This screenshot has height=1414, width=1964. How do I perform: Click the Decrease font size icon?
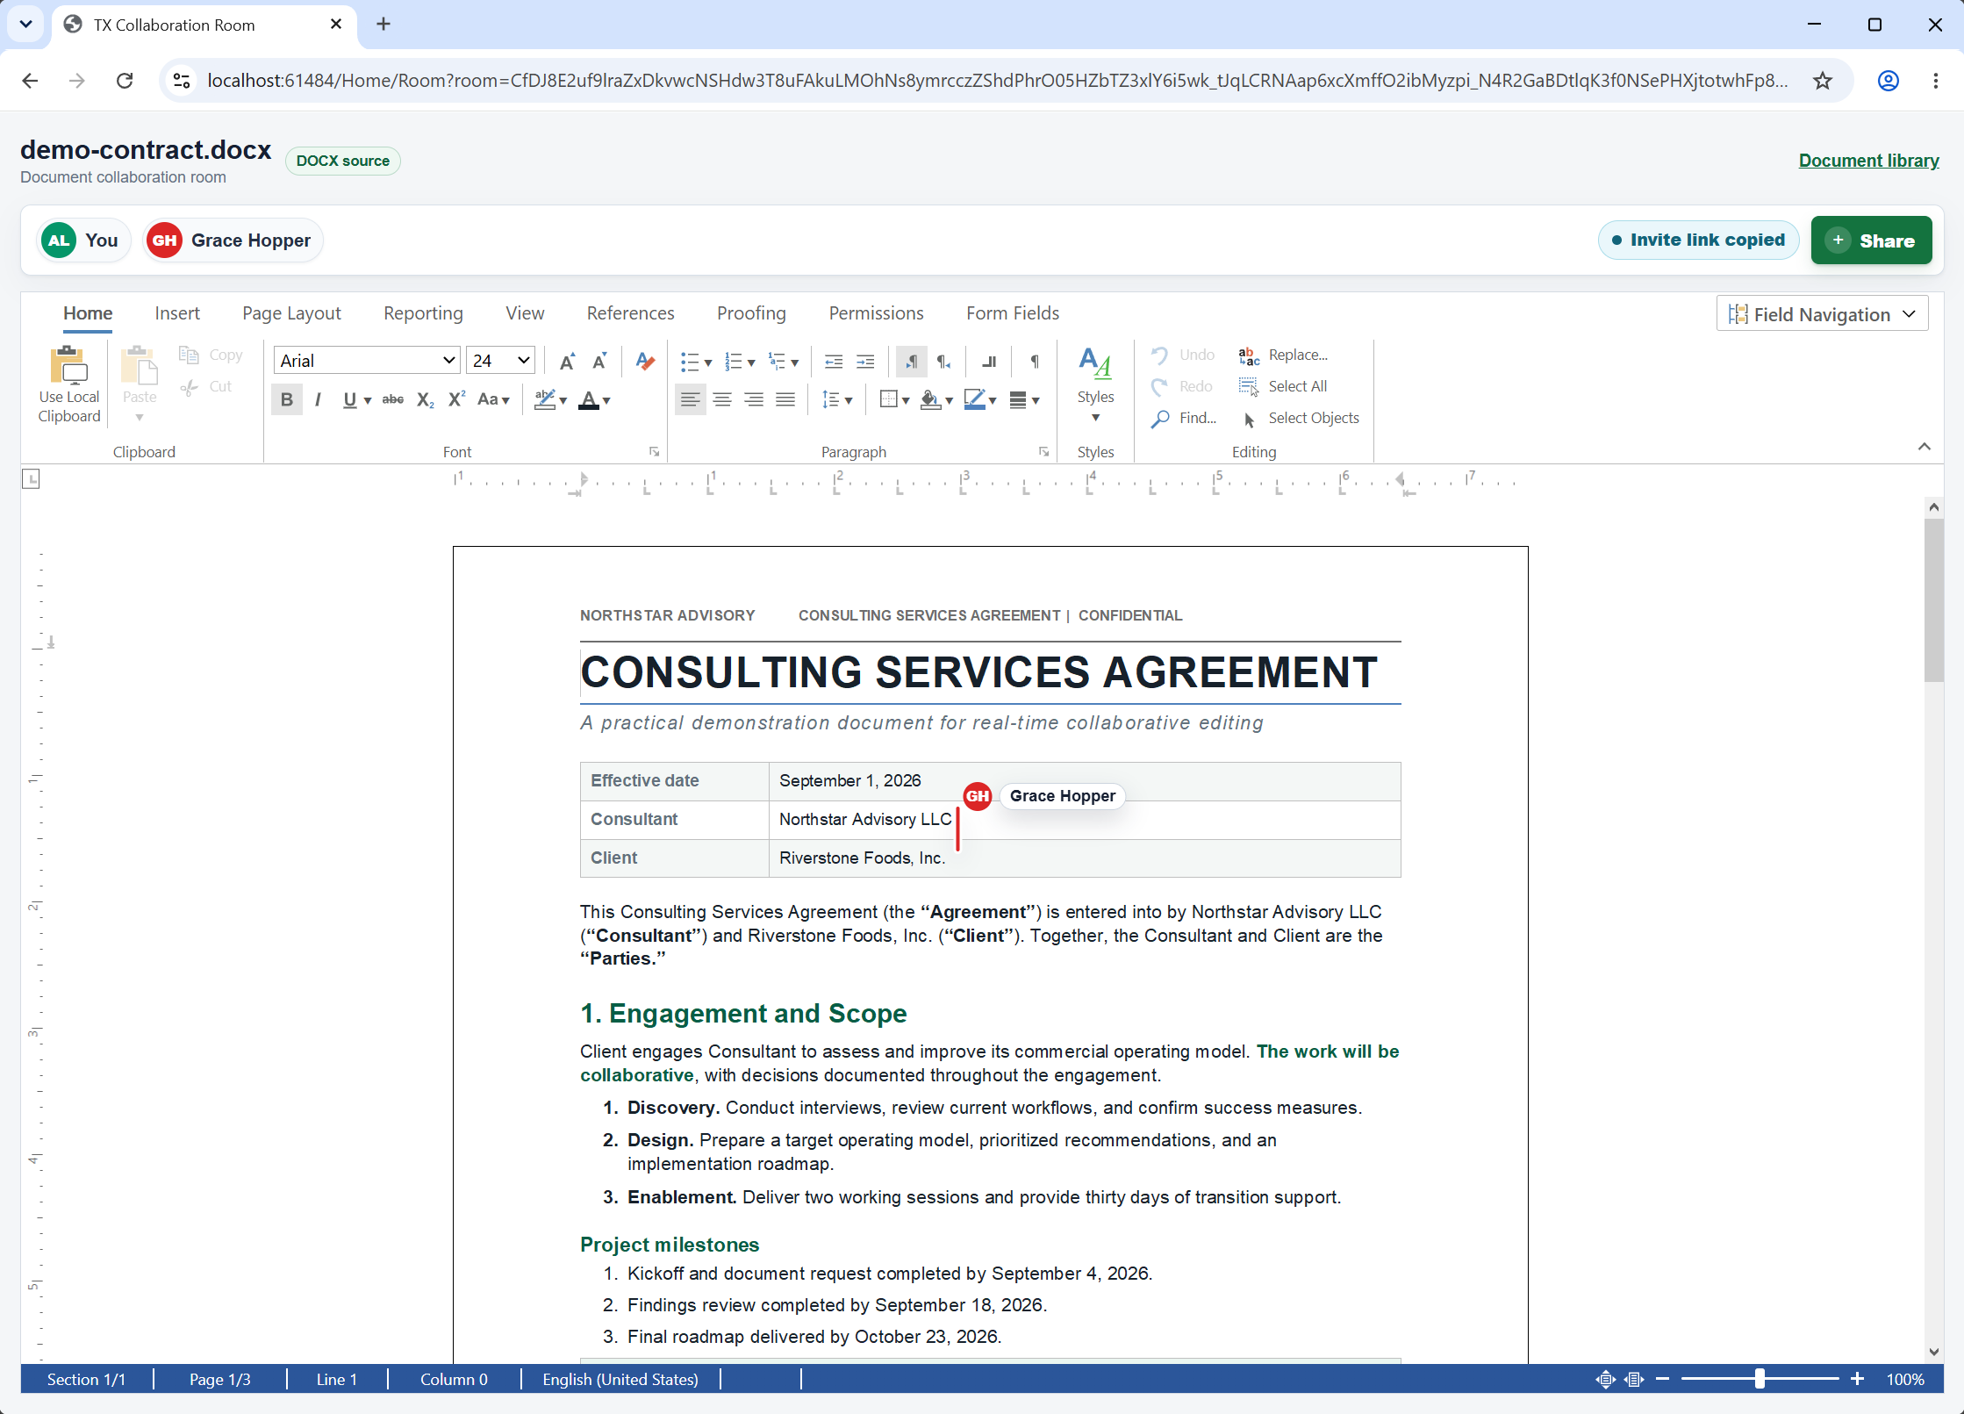point(599,361)
